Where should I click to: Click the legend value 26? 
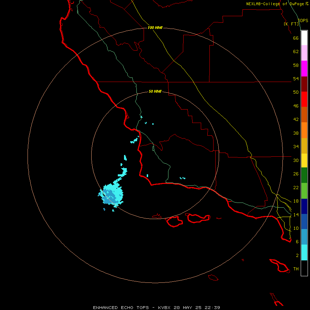click(296, 174)
